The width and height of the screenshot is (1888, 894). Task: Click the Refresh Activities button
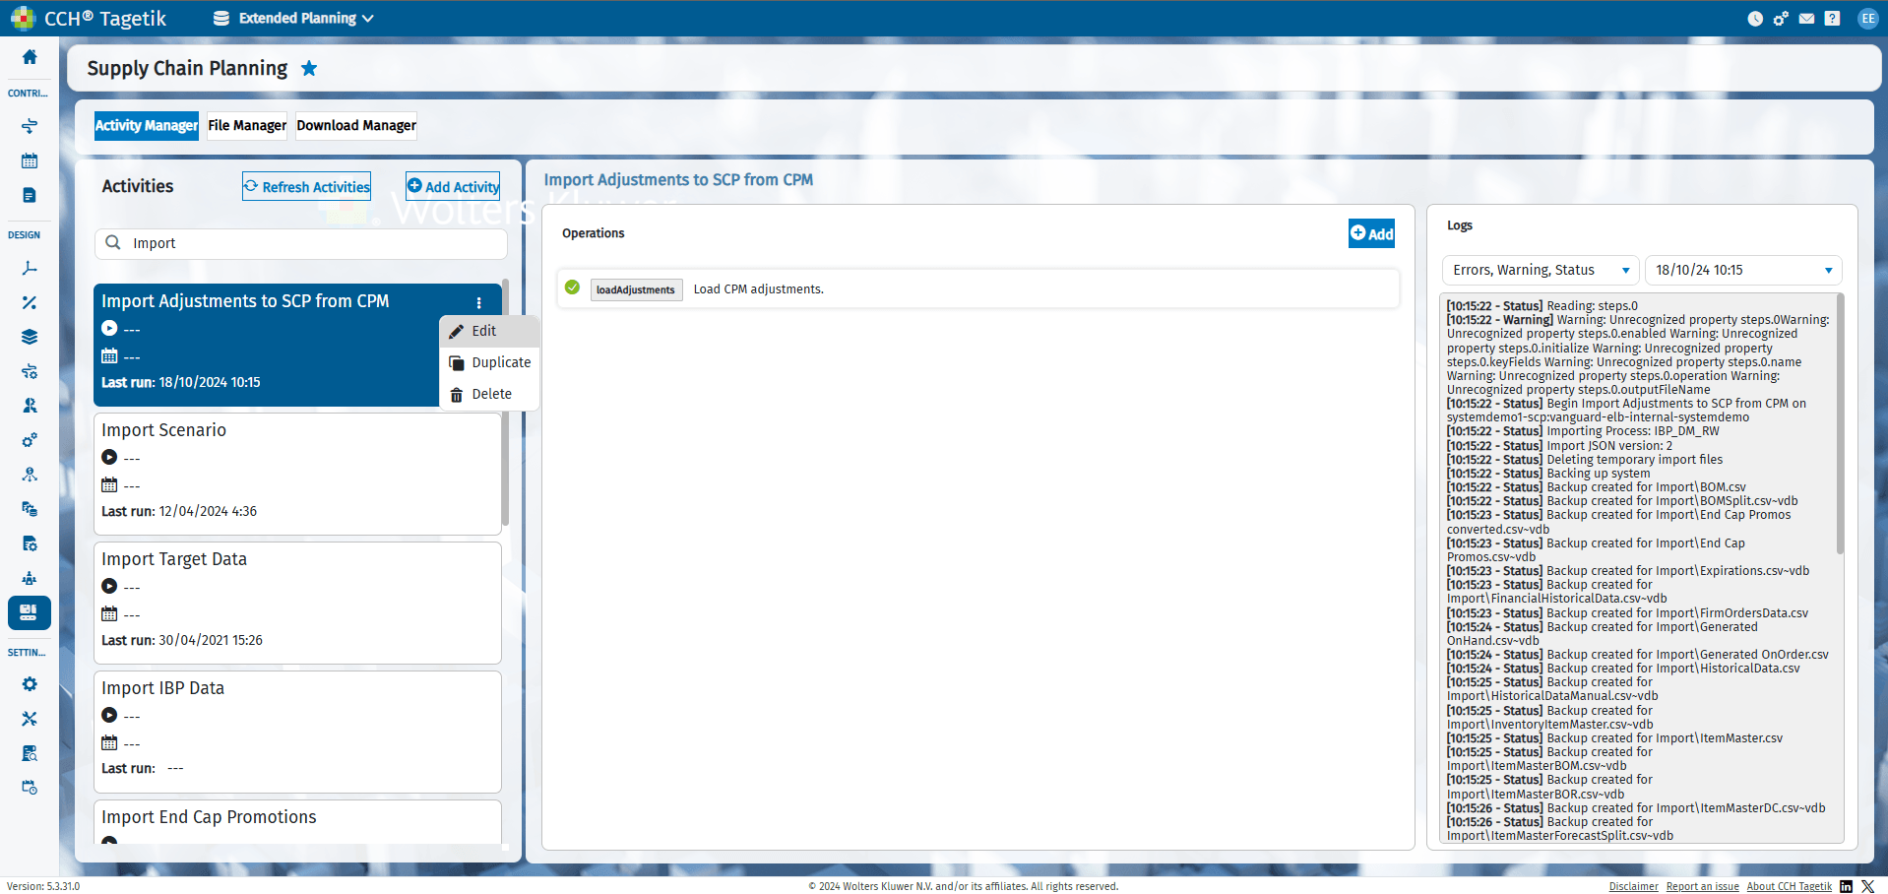[x=307, y=186]
